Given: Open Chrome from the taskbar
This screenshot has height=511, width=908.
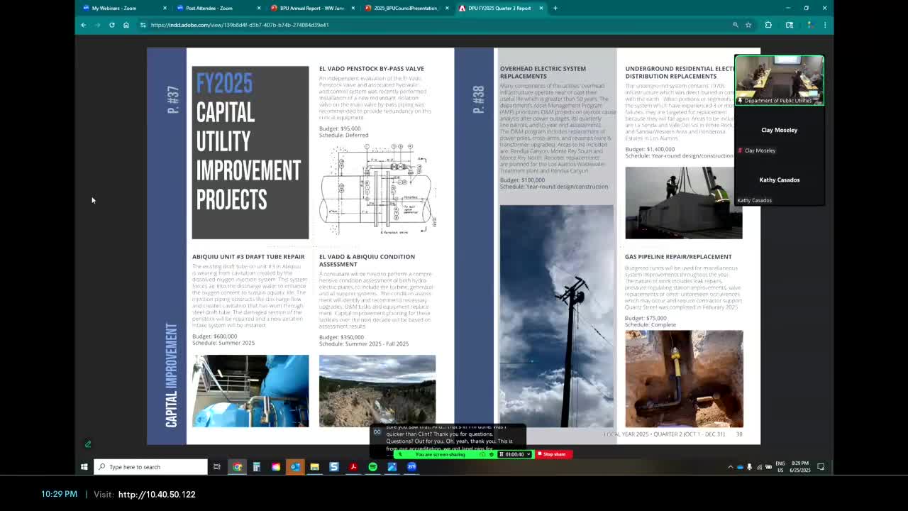Looking at the screenshot, I should [x=237, y=467].
